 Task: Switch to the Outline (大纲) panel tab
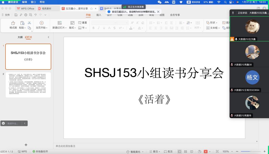point(20,37)
